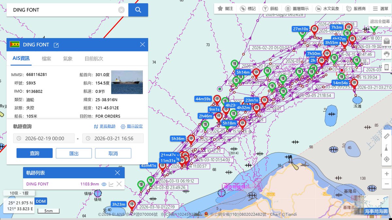Open the 標記 marker tool
392x220 pixels.
coord(248,9)
